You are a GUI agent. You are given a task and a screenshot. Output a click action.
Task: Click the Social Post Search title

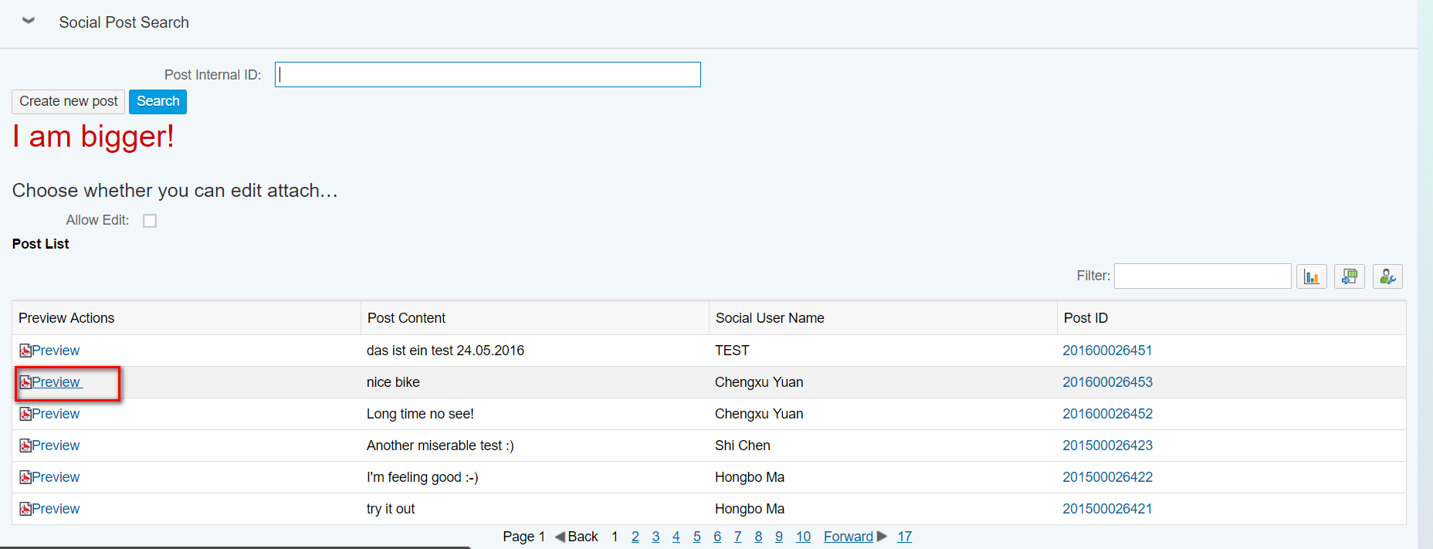point(124,22)
